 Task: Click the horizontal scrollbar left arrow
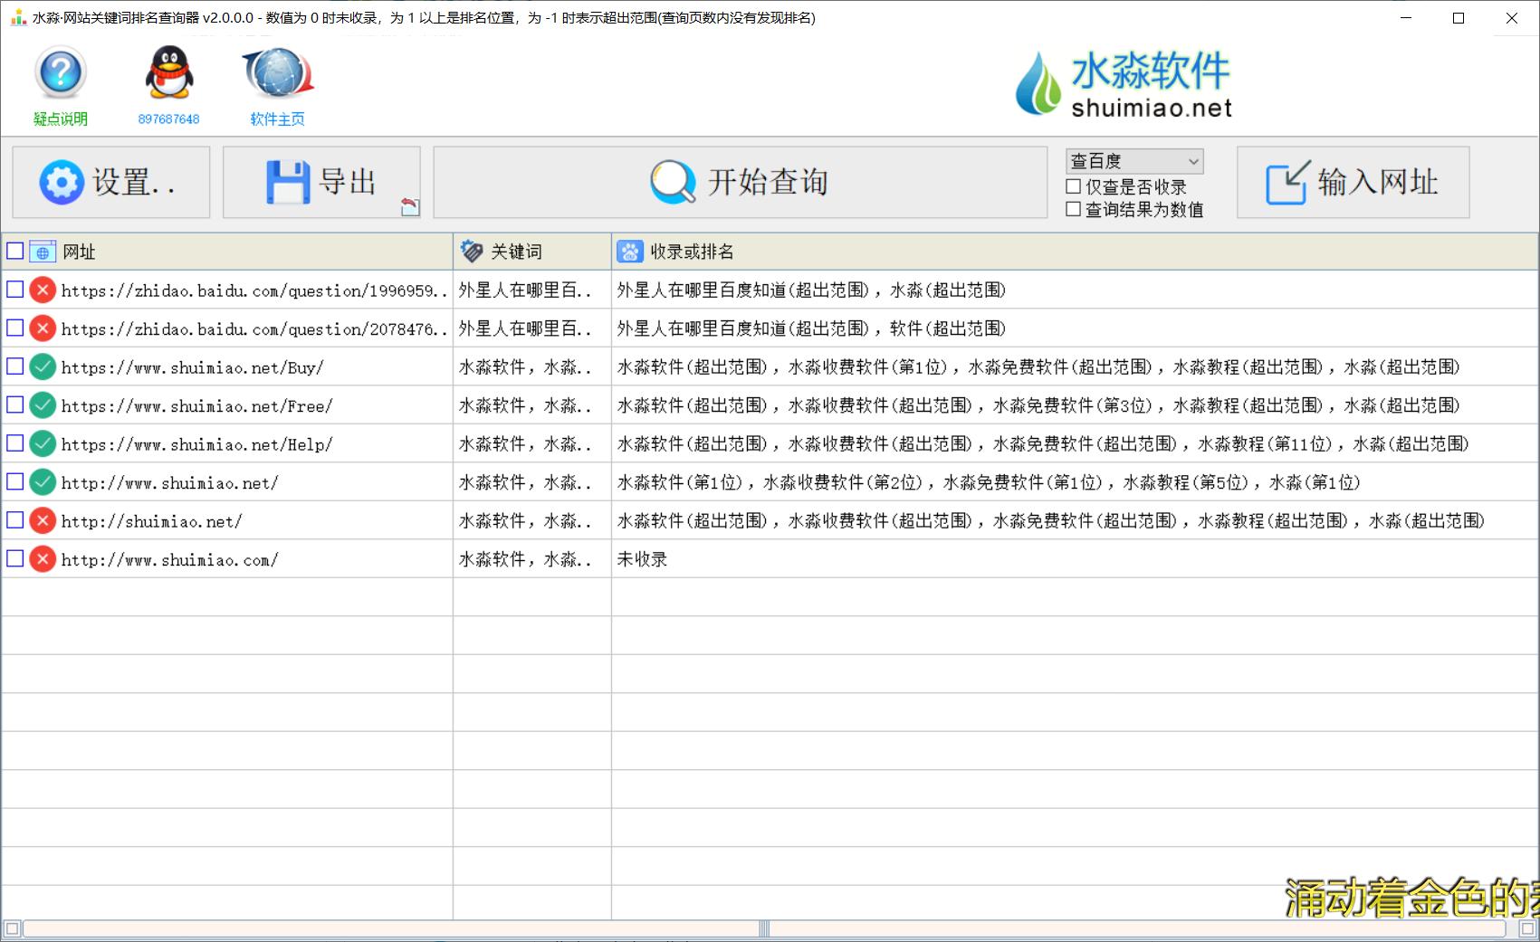click(12, 928)
